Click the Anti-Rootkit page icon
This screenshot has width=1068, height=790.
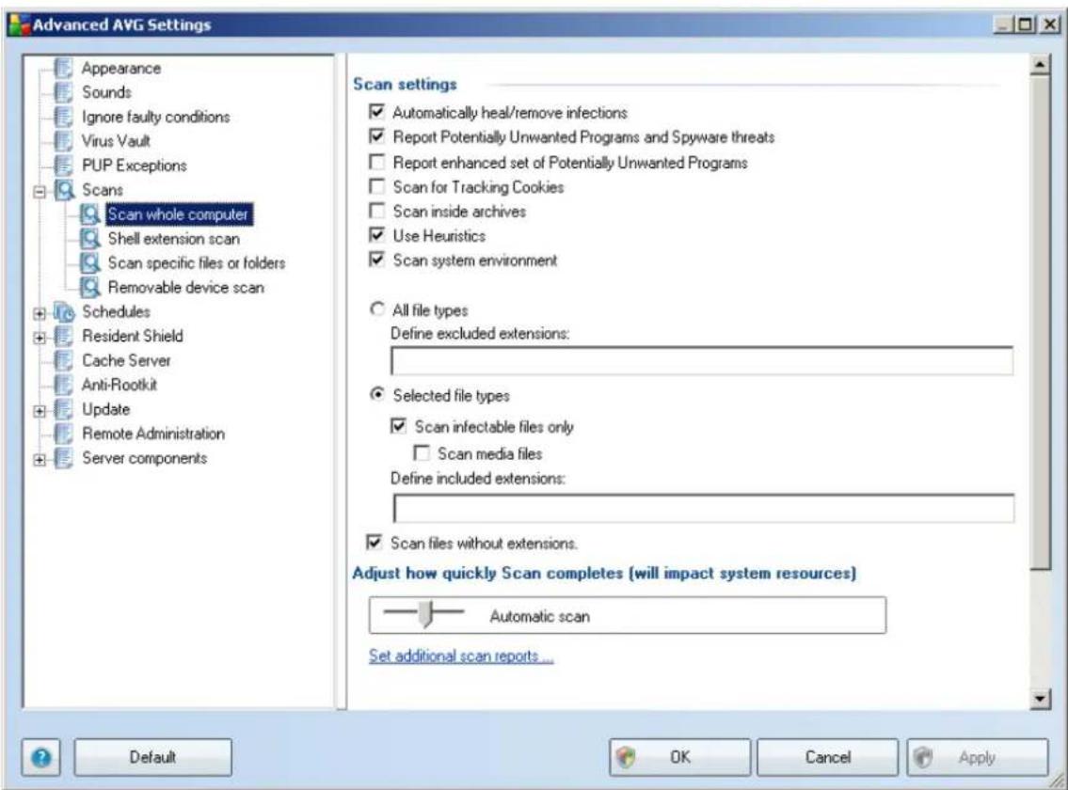pos(63,385)
